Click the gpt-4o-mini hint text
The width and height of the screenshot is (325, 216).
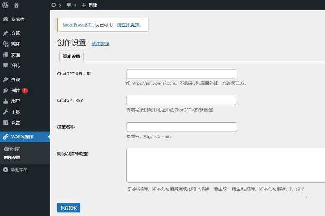pyautogui.click(x=149, y=136)
